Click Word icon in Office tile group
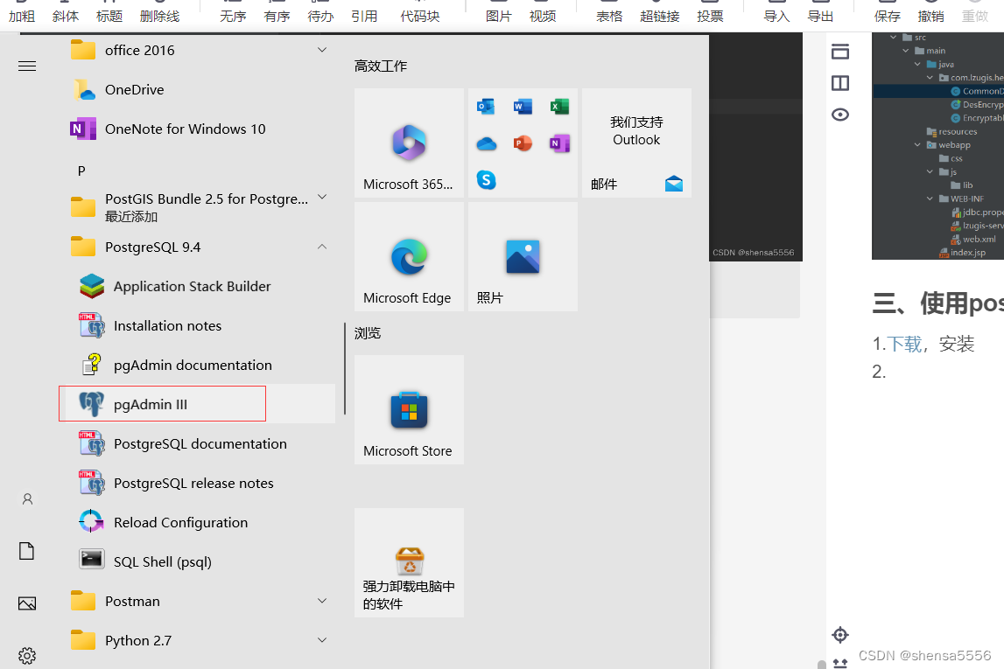 click(x=523, y=106)
